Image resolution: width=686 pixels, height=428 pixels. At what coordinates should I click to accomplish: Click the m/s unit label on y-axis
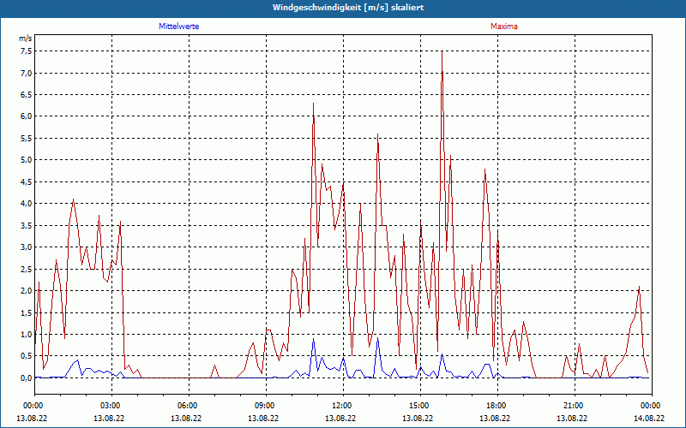pos(26,39)
